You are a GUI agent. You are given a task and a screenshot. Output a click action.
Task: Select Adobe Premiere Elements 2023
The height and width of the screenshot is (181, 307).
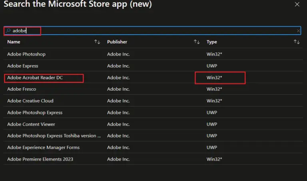tap(40, 159)
